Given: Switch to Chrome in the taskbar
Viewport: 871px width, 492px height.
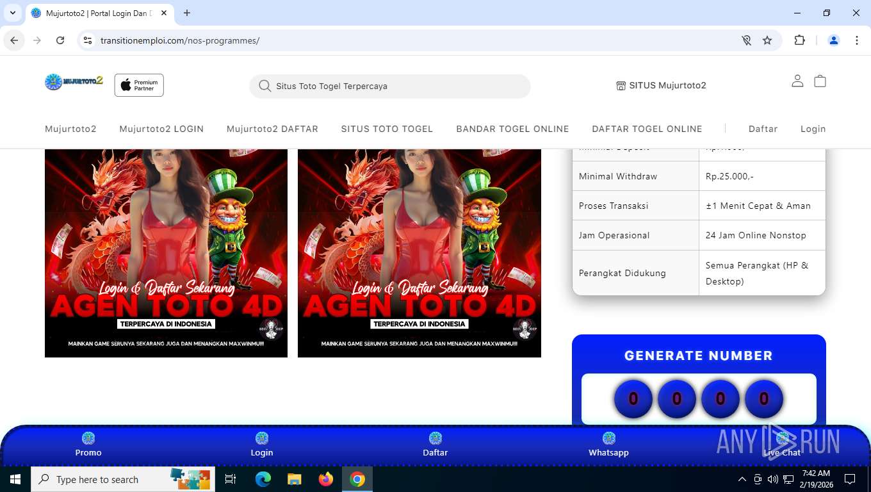Looking at the screenshot, I should [357, 479].
